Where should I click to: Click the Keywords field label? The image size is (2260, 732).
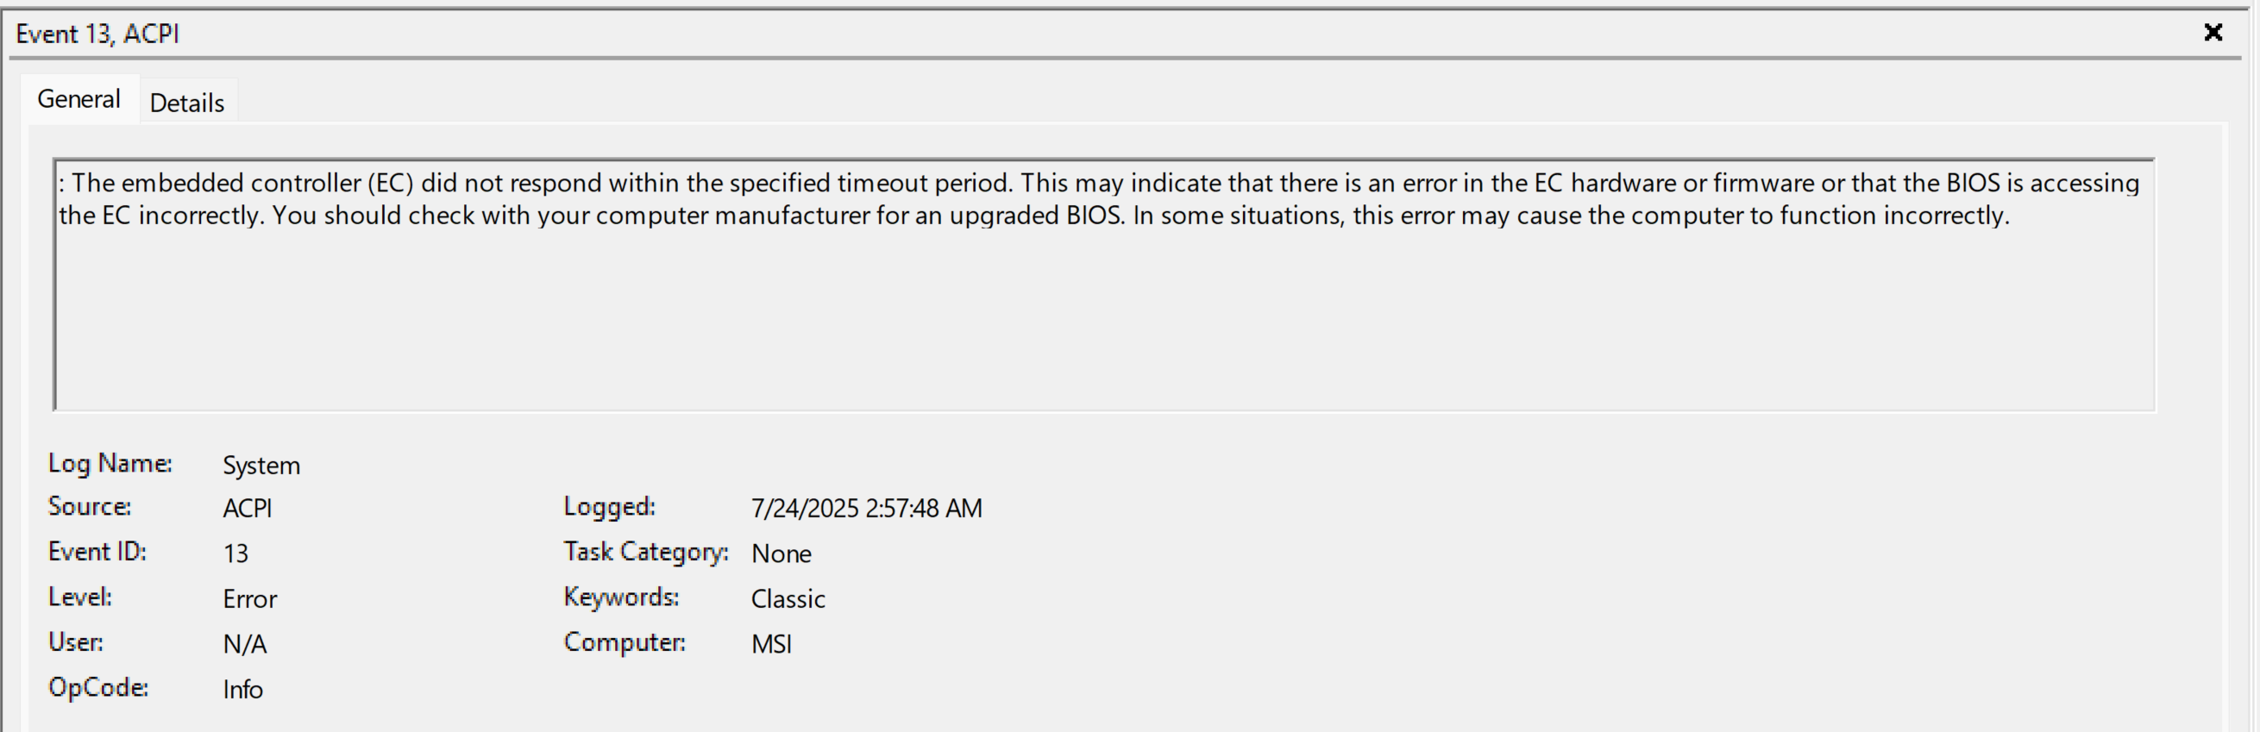tap(621, 597)
